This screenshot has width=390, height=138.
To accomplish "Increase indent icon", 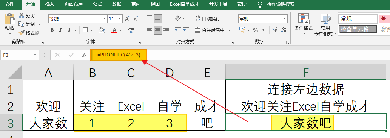I will (x=186, y=30).
